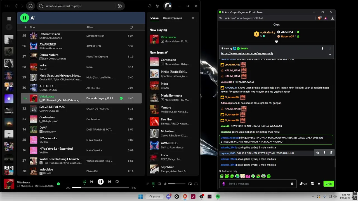Open Spotify Friend Activity icon
This screenshot has height=201, width=358.
click(157, 6)
